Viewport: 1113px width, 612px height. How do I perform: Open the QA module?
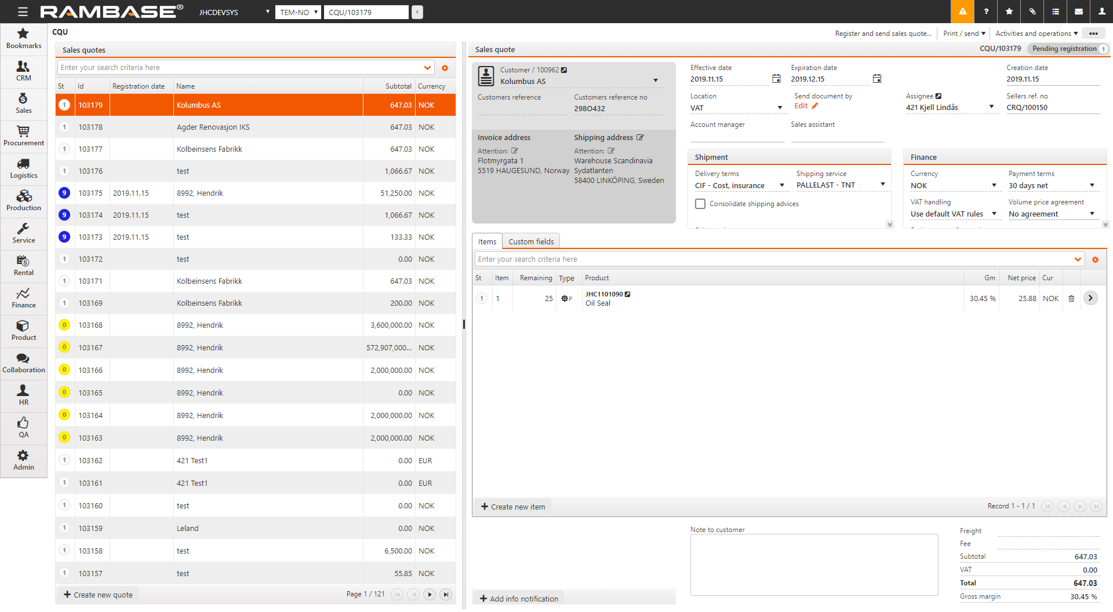tap(23, 428)
